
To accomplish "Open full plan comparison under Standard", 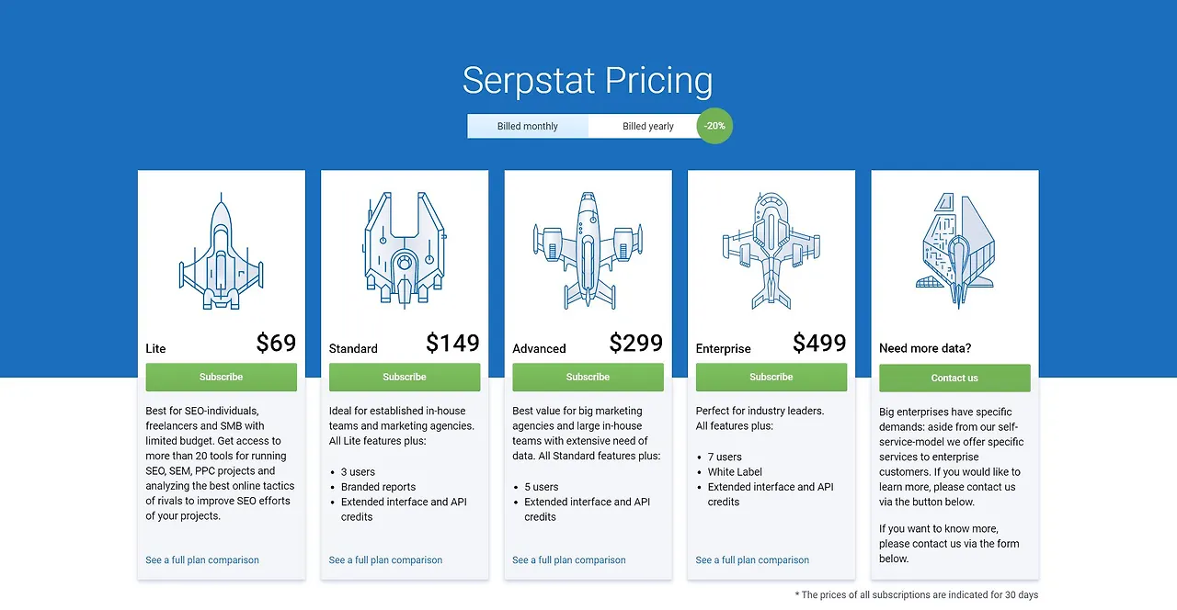I will point(385,559).
